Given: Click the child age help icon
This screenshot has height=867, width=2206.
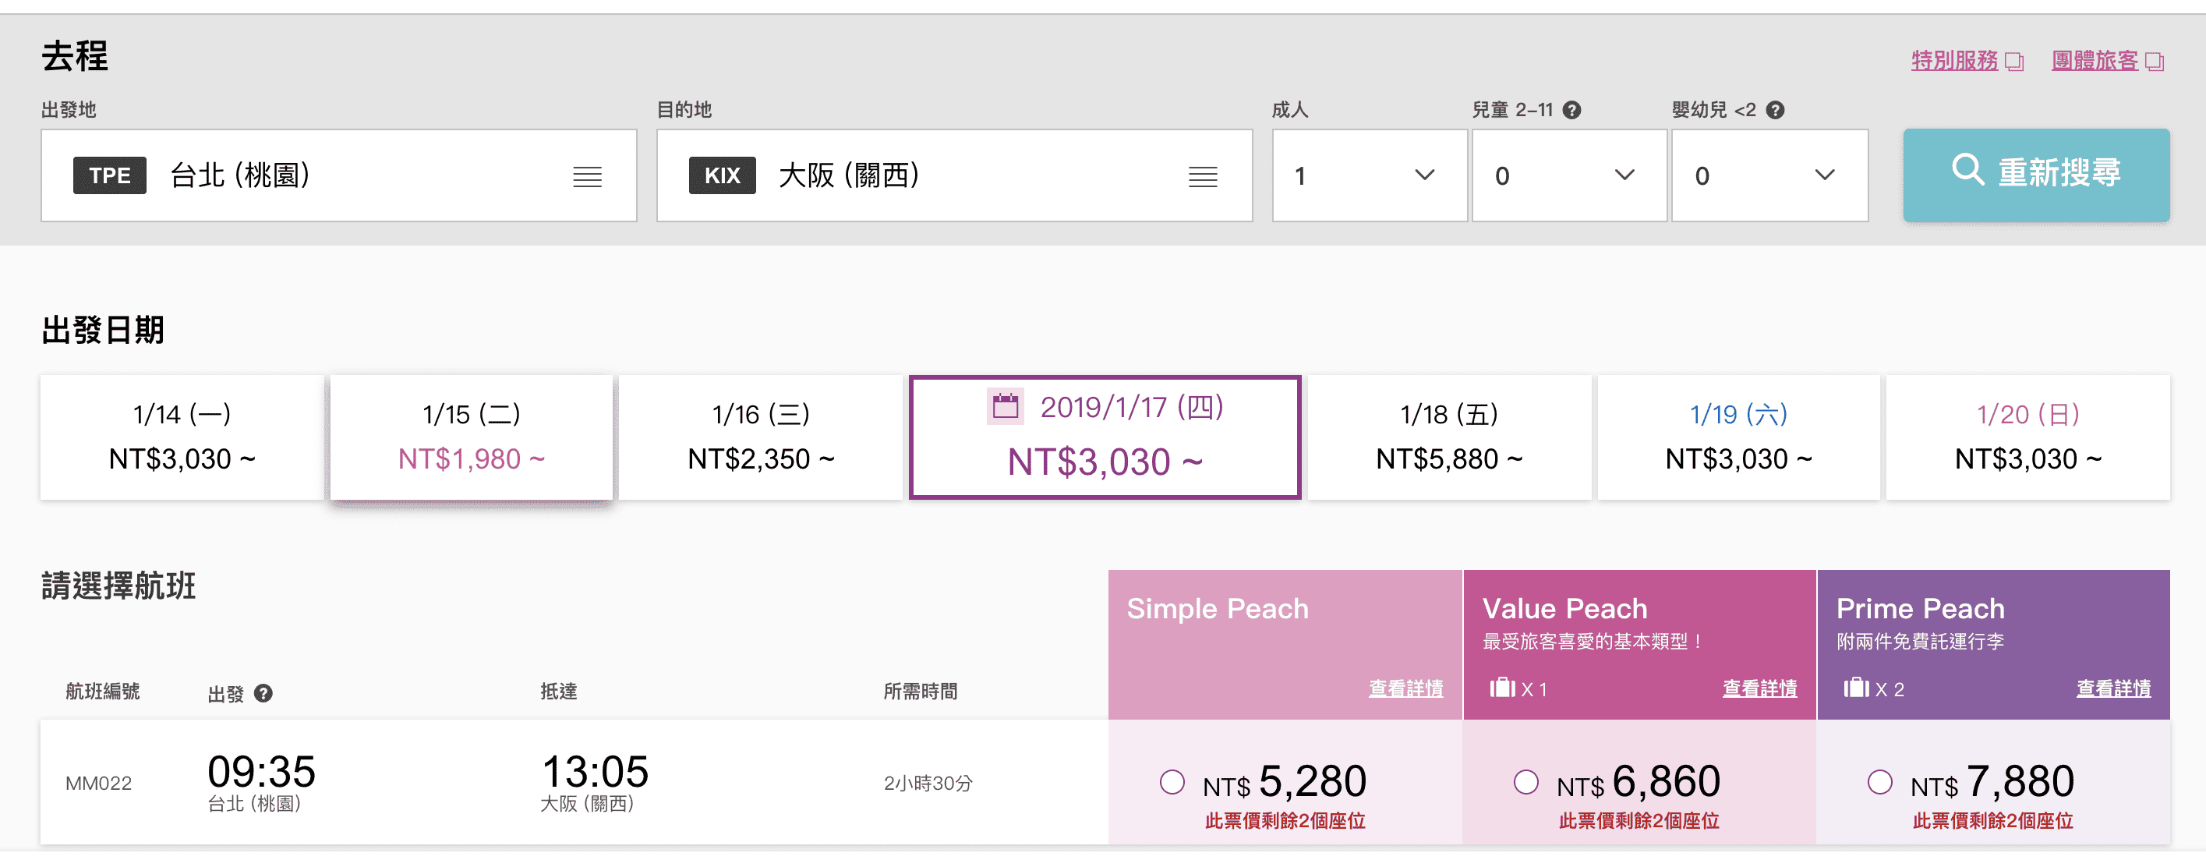Looking at the screenshot, I should pos(1571,110).
